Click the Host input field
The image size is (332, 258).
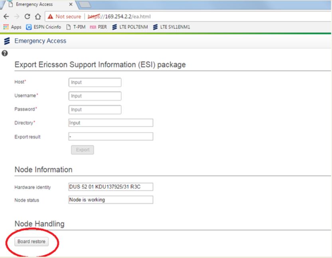coord(95,82)
